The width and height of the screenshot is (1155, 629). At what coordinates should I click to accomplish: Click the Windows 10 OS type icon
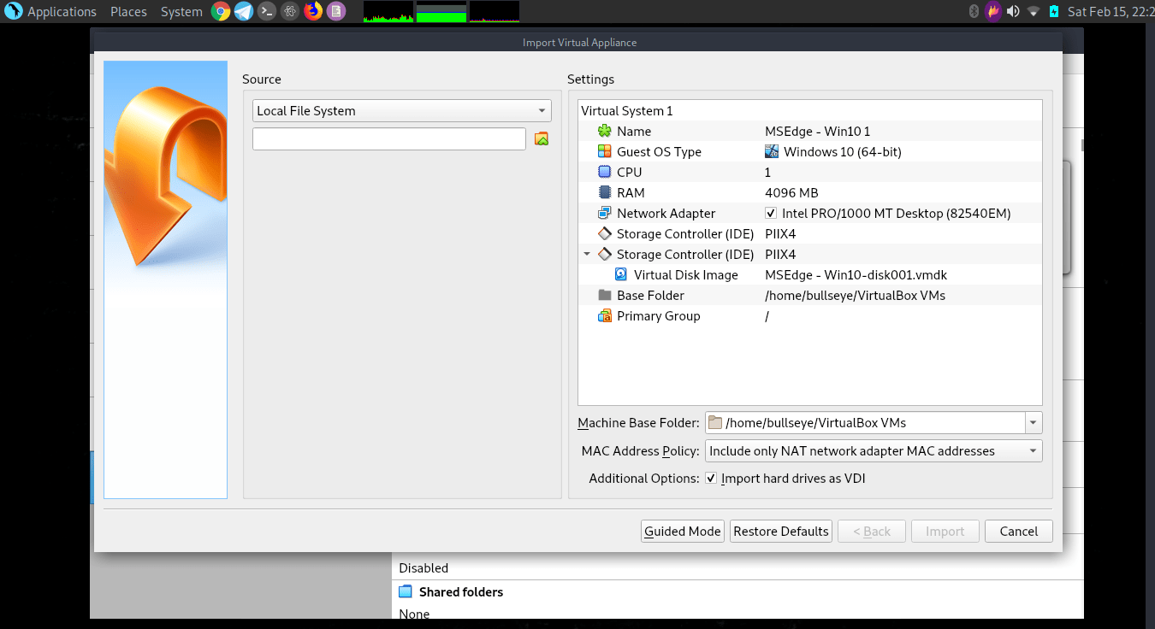click(772, 151)
